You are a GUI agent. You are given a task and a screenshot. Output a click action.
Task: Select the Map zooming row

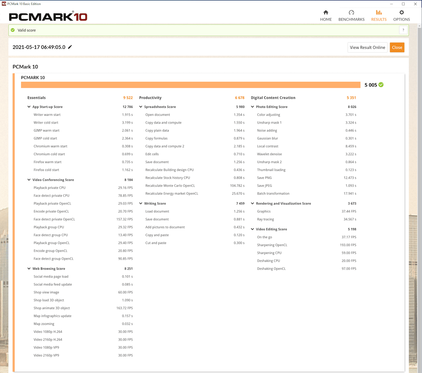[83, 324]
